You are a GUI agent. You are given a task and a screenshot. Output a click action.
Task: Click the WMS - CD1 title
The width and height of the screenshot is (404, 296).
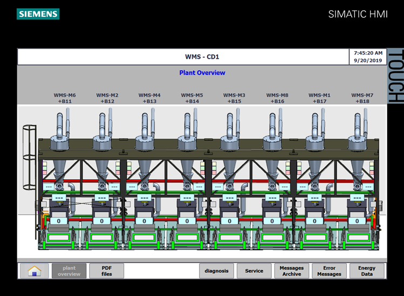click(x=202, y=57)
